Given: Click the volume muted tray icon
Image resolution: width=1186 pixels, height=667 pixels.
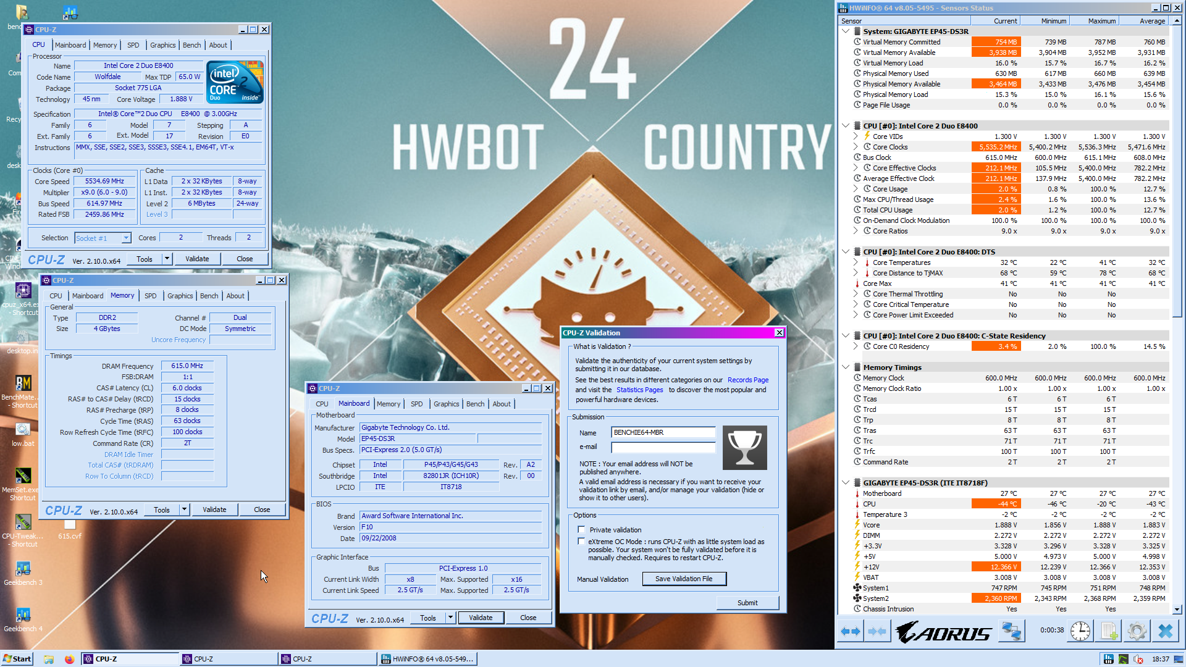Looking at the screenshot, I should 1138,659.
